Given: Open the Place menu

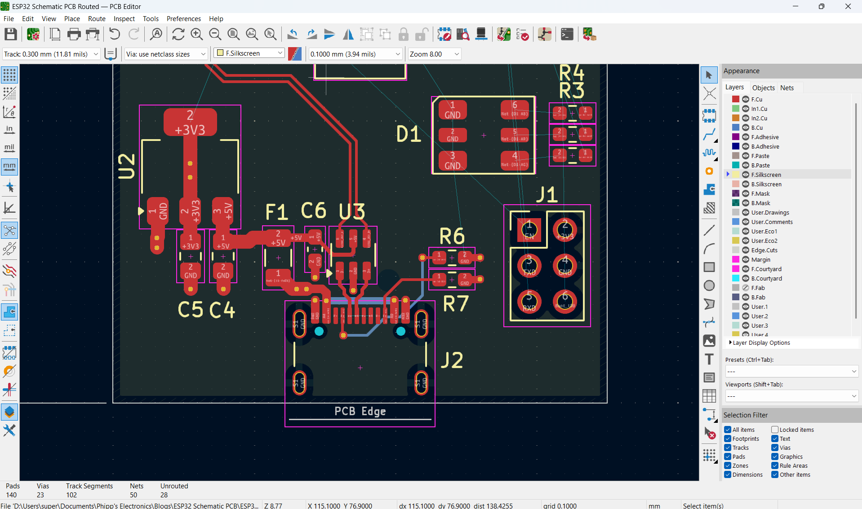Looking at the screenshot, I should [72, 18].
